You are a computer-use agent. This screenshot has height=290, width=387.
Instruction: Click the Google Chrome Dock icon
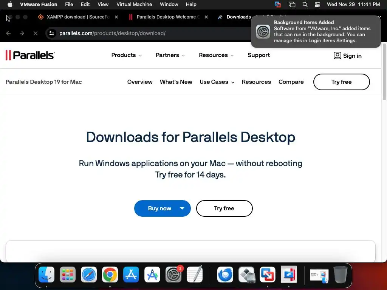pos(110,275)
